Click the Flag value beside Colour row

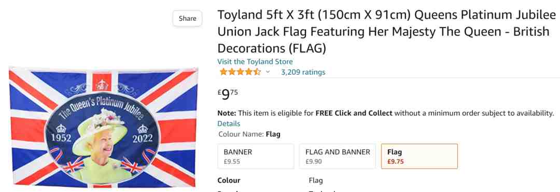click(316, 180)
